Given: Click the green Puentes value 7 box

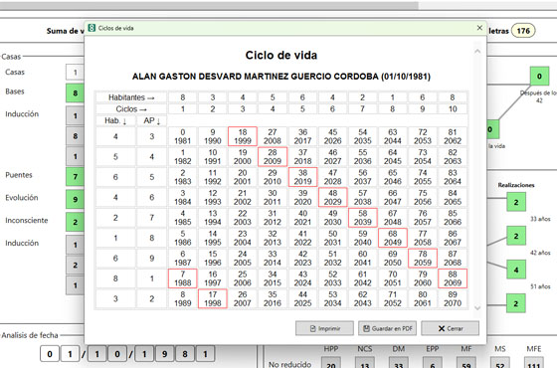Looking at the screenshot, I should click(75, 177).
